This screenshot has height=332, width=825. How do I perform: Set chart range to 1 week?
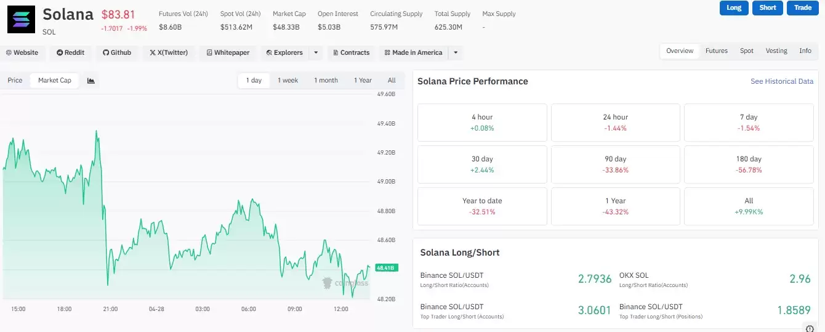[x=288, y=81]
